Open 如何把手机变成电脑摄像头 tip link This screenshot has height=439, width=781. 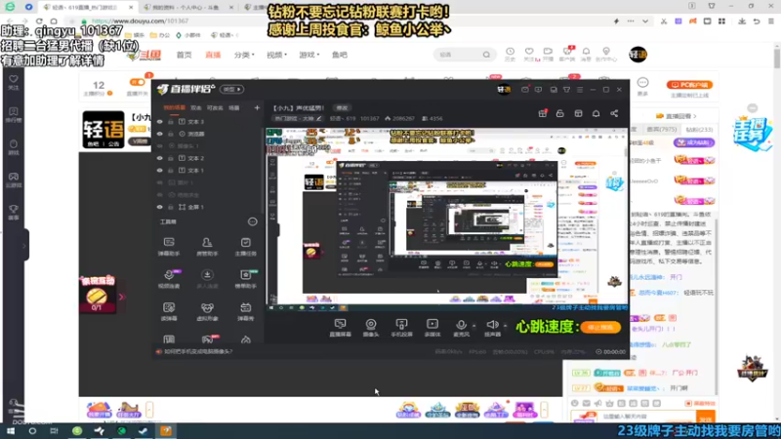(x=198, y=351)
